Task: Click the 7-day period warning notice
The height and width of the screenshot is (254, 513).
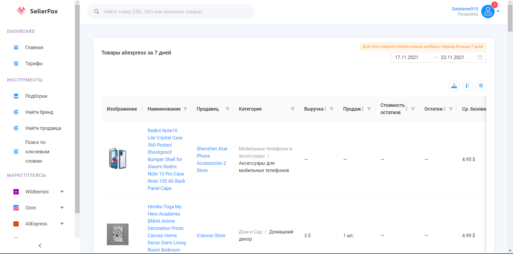Action: point(423,46)
